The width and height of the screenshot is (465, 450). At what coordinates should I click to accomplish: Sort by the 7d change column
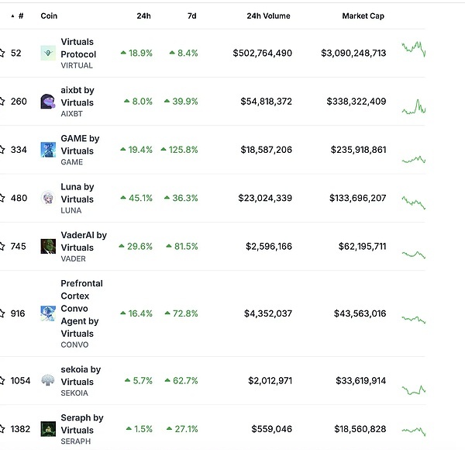pos(191,16)
